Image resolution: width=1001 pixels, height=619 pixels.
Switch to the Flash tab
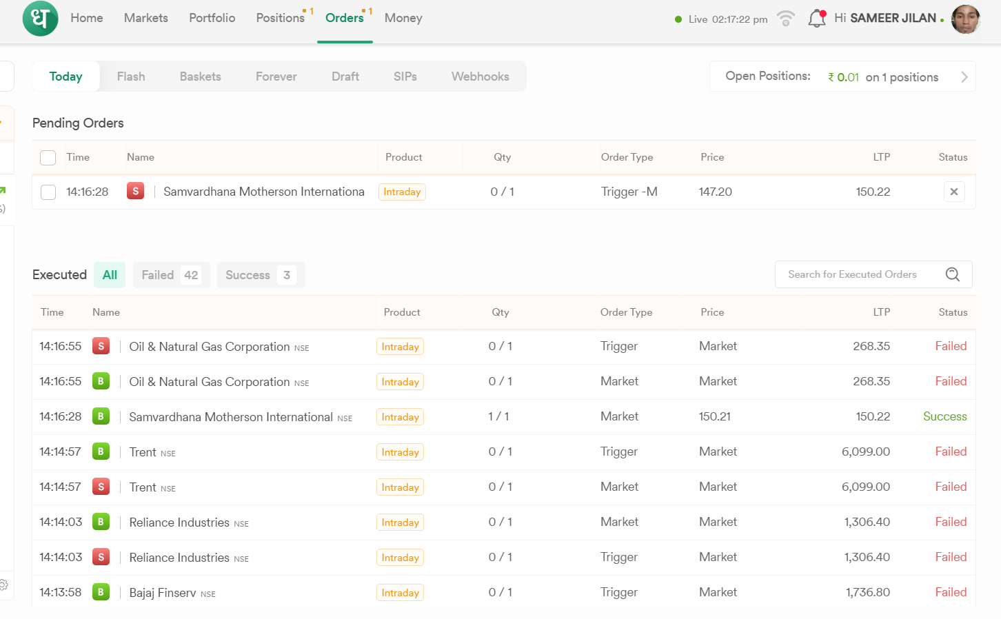point(131,77)
